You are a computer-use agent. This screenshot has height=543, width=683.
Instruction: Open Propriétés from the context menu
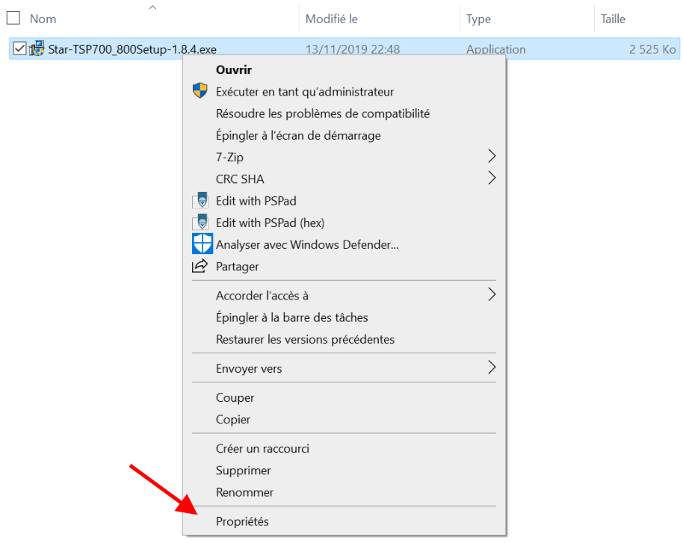tap(242, 521)
